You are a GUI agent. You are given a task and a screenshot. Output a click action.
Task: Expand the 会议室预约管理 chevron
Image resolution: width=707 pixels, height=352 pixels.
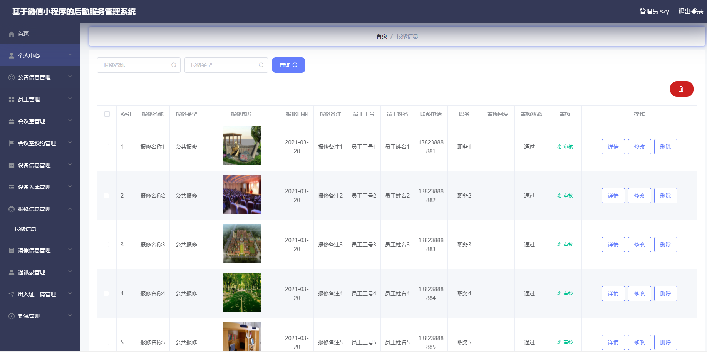pyautogui.click(x=70, y=142)
